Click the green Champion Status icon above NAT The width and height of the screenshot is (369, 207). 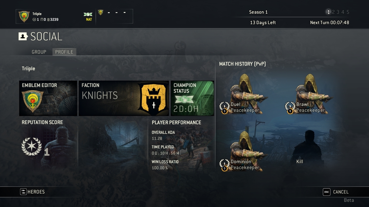coord(88,14)
